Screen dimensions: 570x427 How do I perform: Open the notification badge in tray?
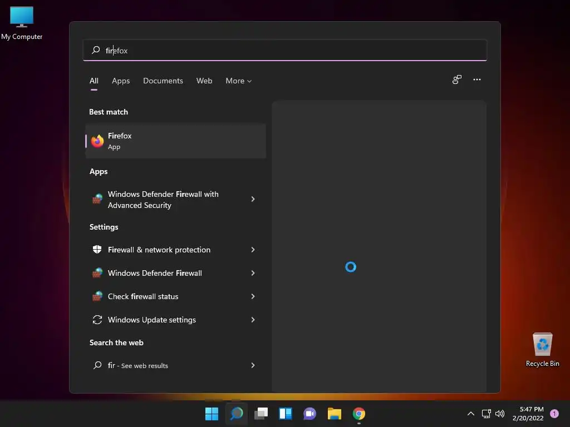coord(554,414)
